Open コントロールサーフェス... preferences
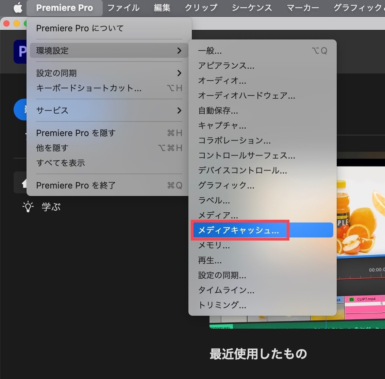Viewport: 385px width, 379px height. (262, 155)
